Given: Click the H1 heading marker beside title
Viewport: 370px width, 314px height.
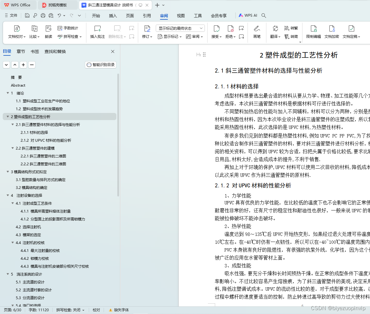Looking at the screenshot, I should (x=198, y=55).
